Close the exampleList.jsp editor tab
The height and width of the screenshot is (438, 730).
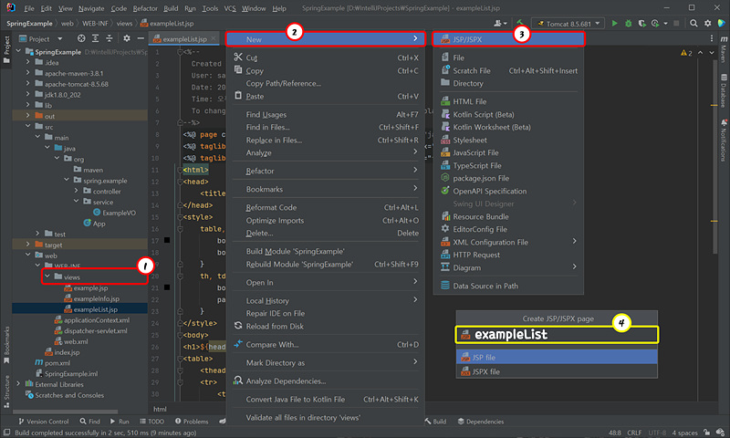(x=214, y=38)
